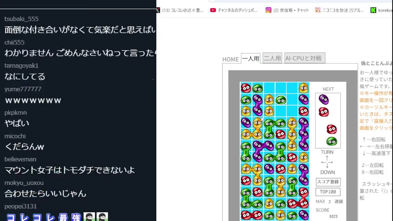Click the chat message やばい

(x=17, y=123)
